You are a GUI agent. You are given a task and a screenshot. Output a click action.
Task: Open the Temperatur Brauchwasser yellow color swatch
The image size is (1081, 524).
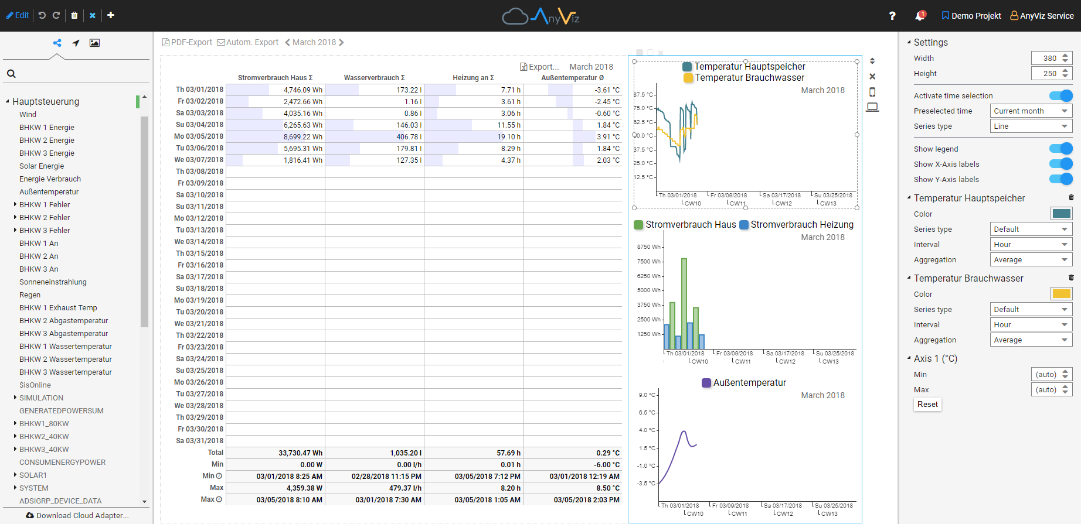[x=1061, y=294]
